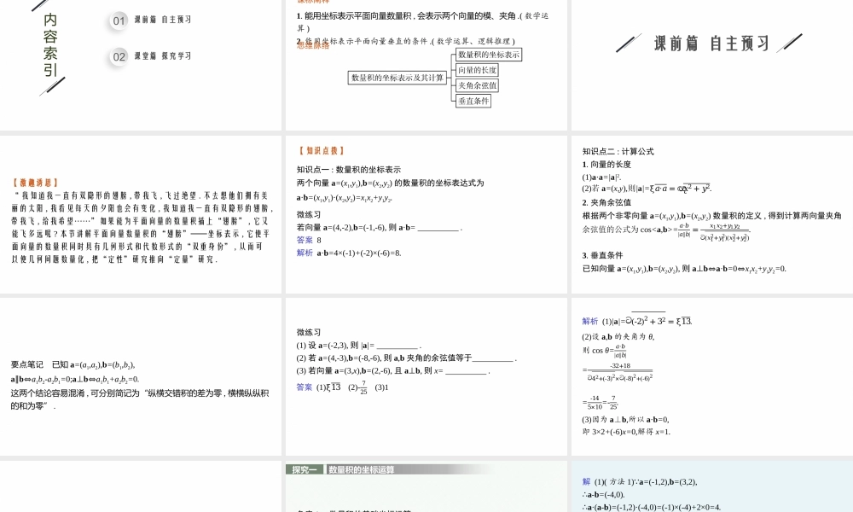Expand the "思维脉络" diagram section
The image size is (853, 512).
pyautogui.click(x=311, y=47)
